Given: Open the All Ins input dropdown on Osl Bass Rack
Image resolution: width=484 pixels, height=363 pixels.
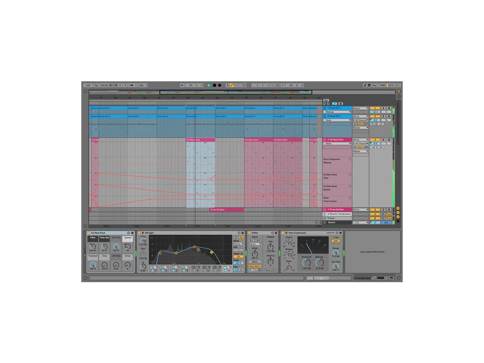Looking at the screenshot, I should 361,140.
